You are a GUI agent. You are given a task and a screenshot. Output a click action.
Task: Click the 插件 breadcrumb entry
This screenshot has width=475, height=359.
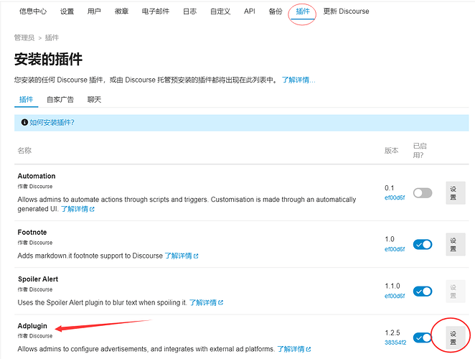[52, 38]
